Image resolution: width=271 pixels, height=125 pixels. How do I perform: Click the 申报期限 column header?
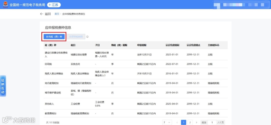(142, 45)
